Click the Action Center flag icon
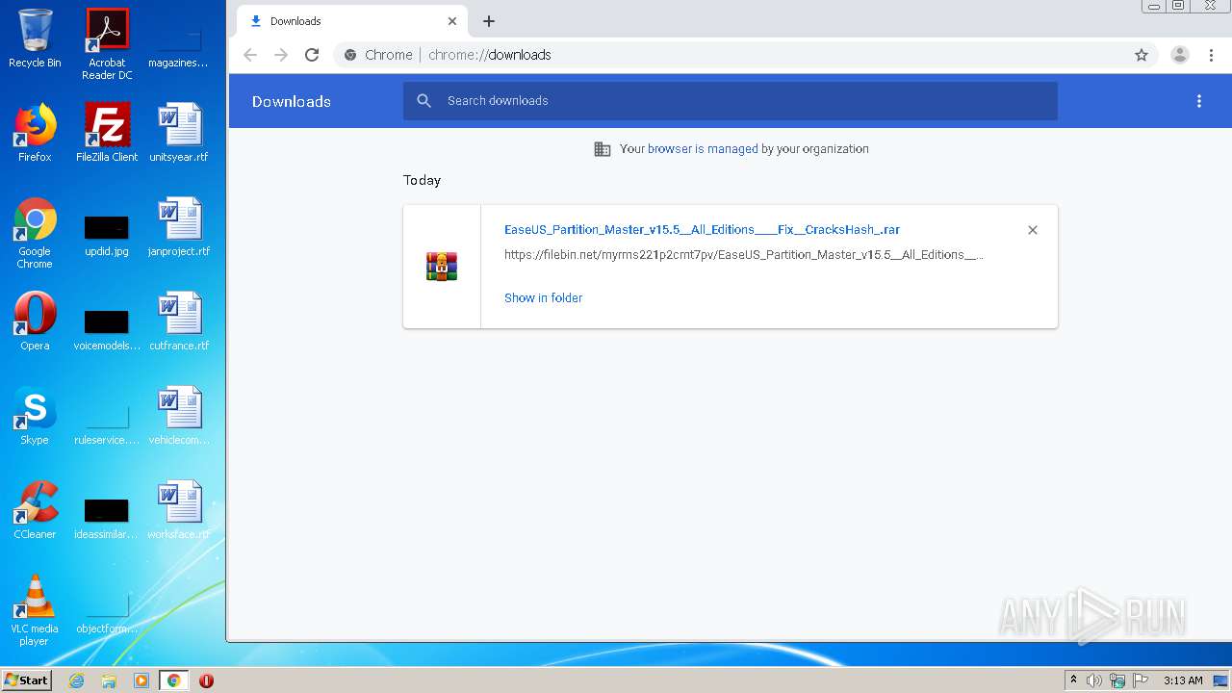This screenshot has width=1232, height=693. [x=1141, y=680]
